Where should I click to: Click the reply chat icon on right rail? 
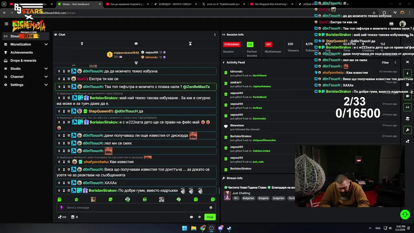tap(408, 96)
